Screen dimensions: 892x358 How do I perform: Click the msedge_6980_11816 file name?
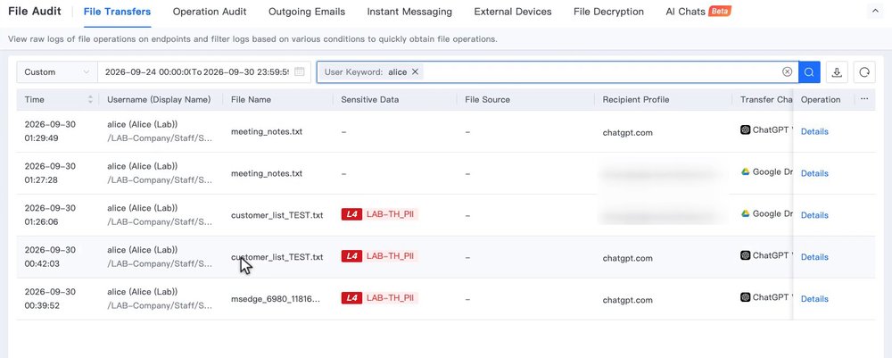[x=276, y=299]
